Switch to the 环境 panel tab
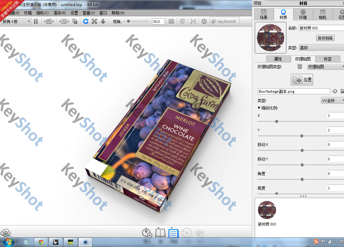The height and width of the screenshot is (247, 344). (x=303, y=14)
